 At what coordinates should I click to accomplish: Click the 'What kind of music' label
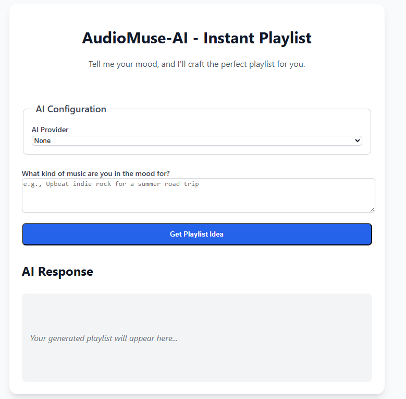(x=95, y=173)
